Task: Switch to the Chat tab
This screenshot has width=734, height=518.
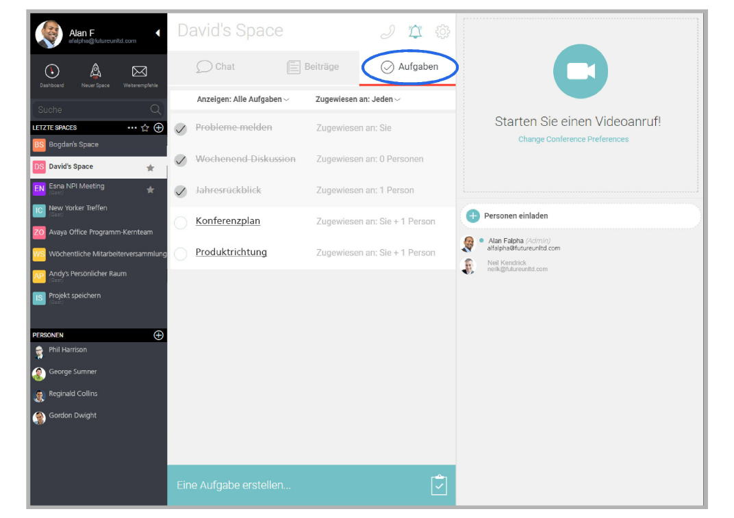Action: [216, 67]
